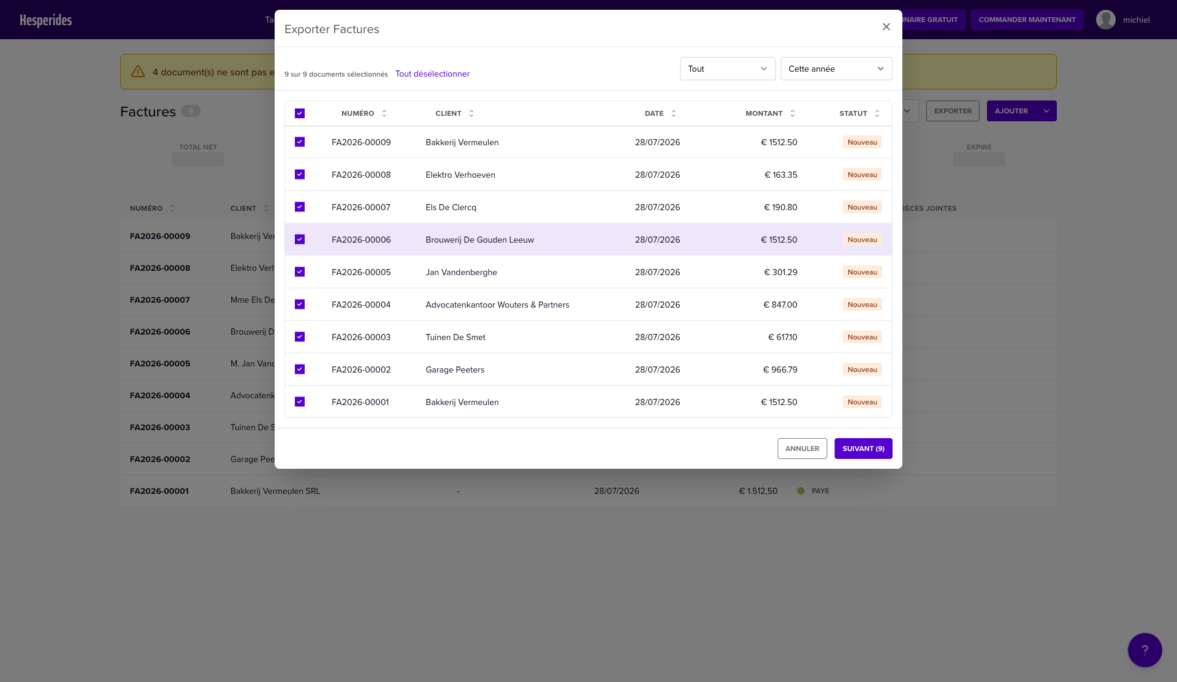
Task: Click client Els De Clercq in dialog
Action: click(451, 207)
